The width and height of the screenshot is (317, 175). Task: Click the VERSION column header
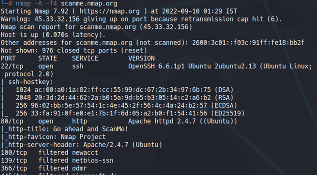pyautogui.click(x=141, y=57)
